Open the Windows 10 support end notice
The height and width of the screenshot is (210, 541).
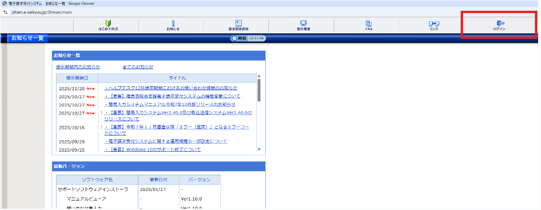(153, 149)
